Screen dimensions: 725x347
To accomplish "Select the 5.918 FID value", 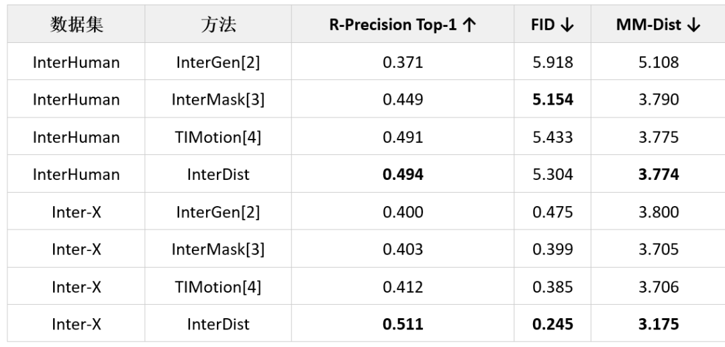I will point(552,62).
